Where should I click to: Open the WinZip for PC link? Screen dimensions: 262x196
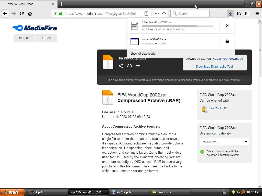click(x=219, y=108)
